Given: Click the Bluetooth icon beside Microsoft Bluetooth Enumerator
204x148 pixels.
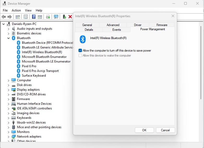Looking at the screenshot, I should (19, 57).
